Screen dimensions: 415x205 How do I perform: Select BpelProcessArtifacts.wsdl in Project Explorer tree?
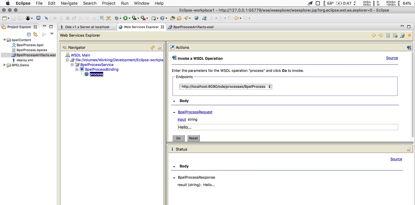[x=36, y=55]
